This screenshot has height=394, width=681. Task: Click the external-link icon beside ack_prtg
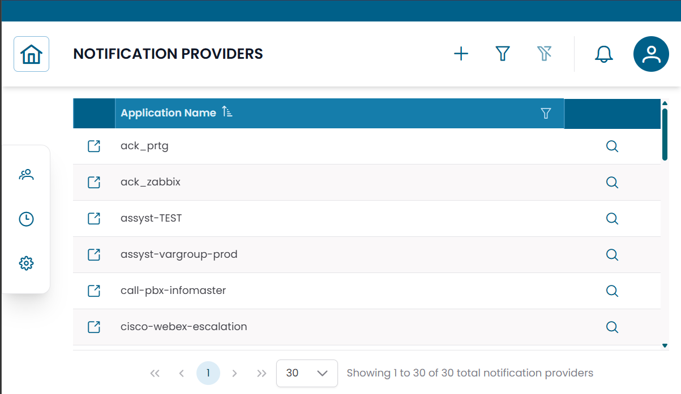point(93,146)
